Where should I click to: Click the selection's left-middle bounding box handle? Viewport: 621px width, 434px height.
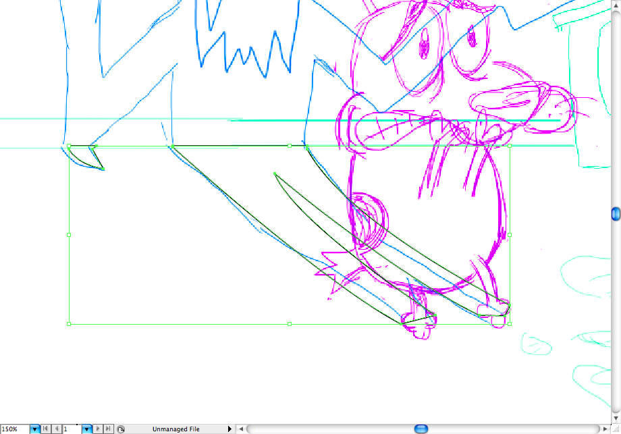pyautogui.click(x=69, y=235)
